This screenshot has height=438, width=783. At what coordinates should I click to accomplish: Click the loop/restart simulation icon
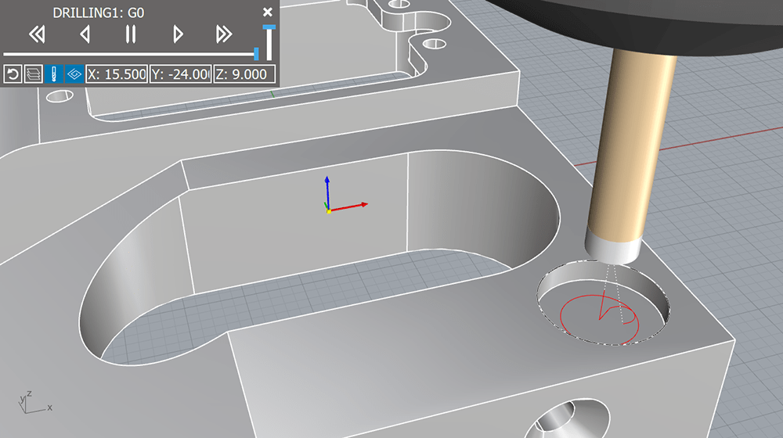(x=13, y=74)
